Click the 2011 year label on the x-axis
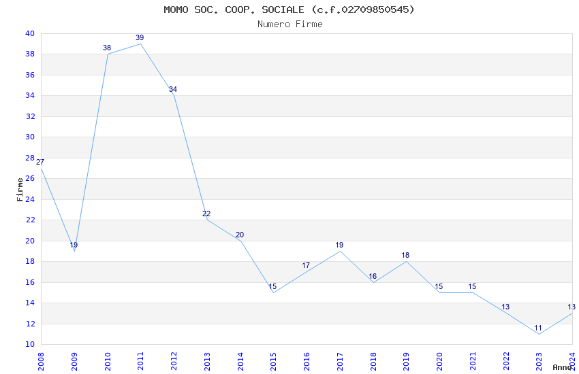Viewport: 579px width, 374px height. [x=141, y=361]
